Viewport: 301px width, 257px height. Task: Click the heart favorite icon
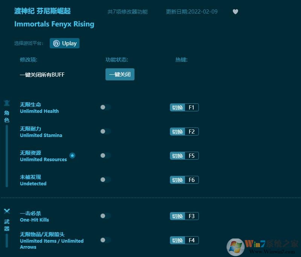click(x=235, y=12)
